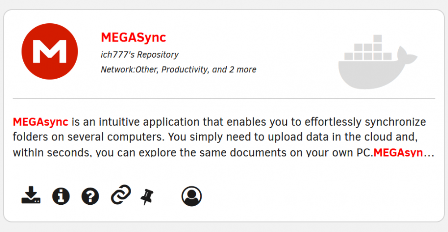Click the install download icon
This screenshot has width=448, height=232.
click(x=31, y=195)
